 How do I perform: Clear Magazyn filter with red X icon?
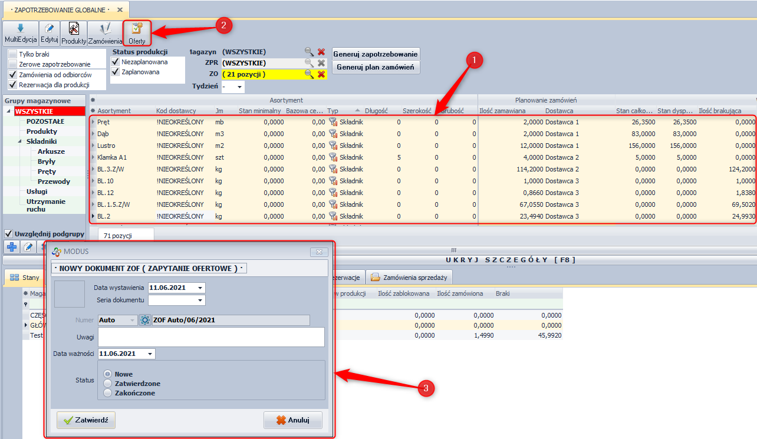pos(321,52)
